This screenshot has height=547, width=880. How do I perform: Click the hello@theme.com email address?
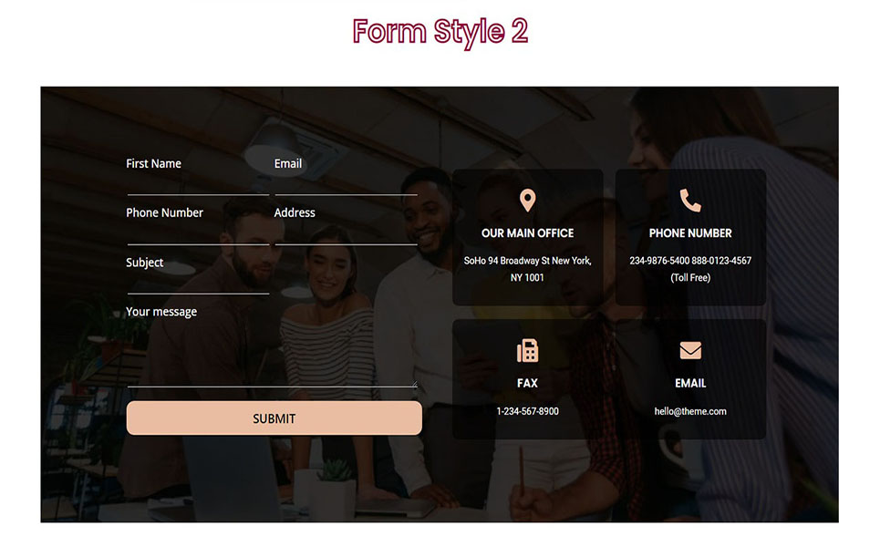(x=690, y=411)
